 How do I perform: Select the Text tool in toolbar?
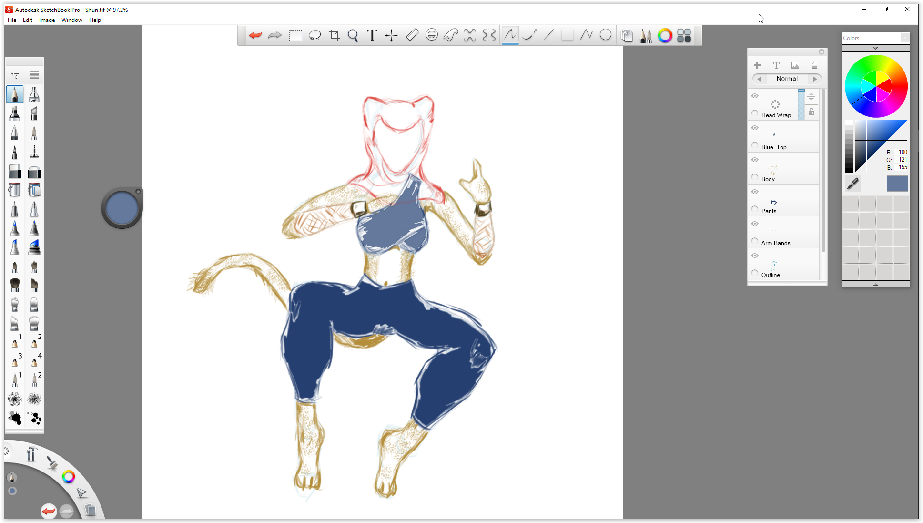click(x=372, y=35)
